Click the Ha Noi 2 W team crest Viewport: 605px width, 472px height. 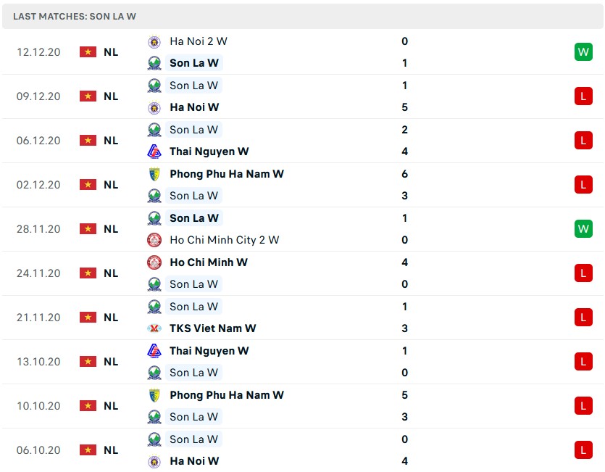[x=154, y=41]
